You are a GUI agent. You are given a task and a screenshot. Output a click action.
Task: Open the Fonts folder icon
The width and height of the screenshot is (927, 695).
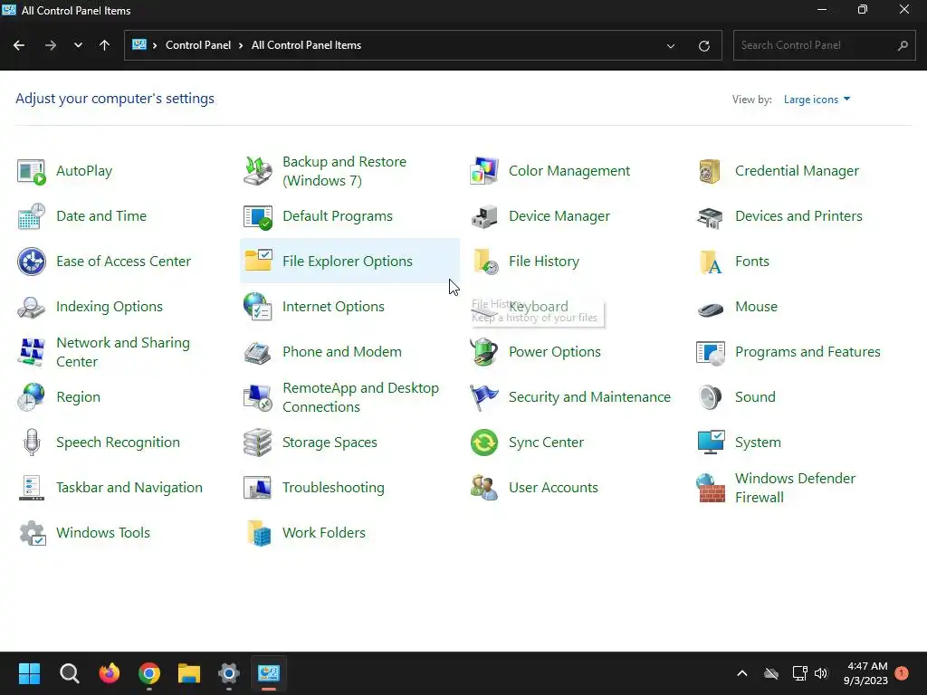pyautogui.click(x=710, y=262)
